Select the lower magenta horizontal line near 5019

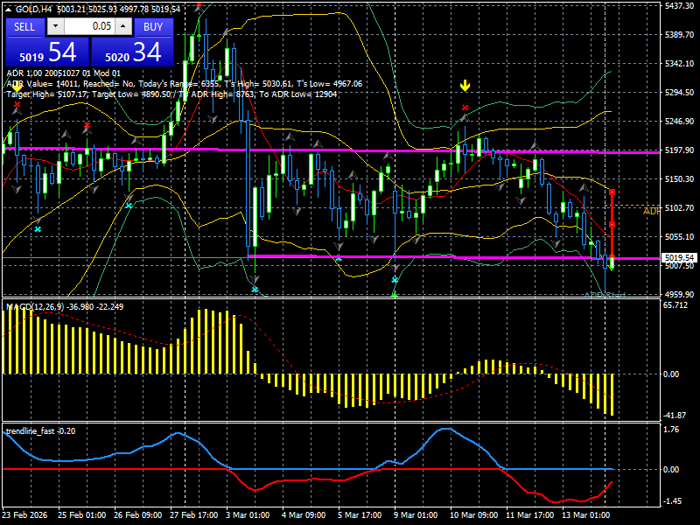click(x=453, y=257)
